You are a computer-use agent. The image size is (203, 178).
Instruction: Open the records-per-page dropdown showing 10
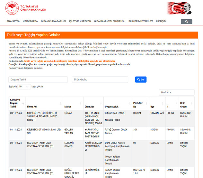click(24, 87)
